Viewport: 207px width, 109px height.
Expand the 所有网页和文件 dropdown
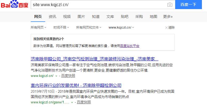(x=89, y=28)
